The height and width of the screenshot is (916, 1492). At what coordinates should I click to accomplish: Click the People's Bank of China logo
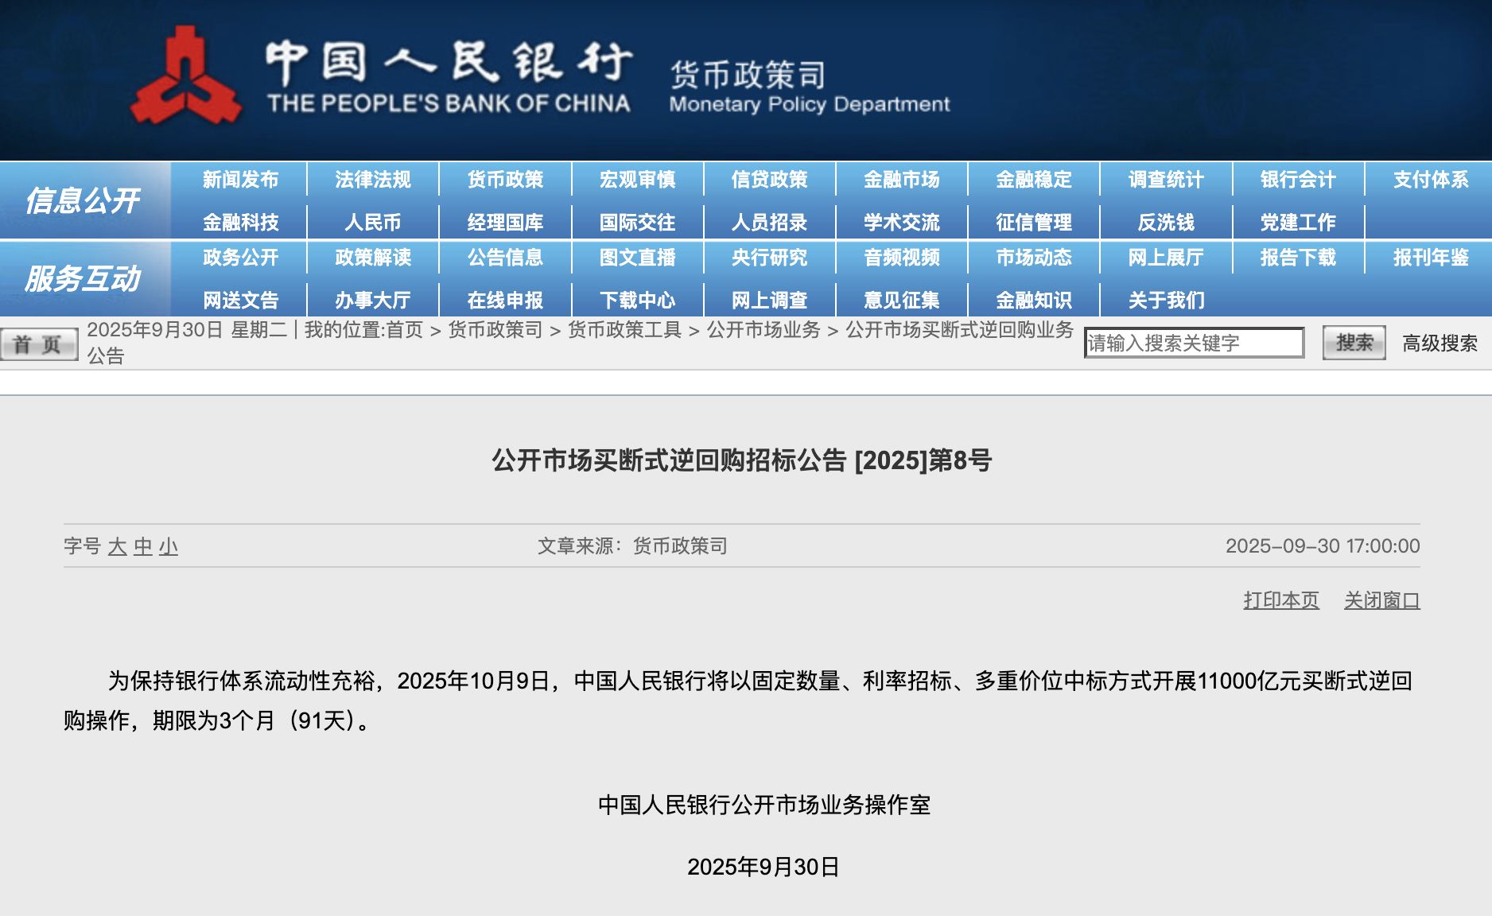click(188, 72)
